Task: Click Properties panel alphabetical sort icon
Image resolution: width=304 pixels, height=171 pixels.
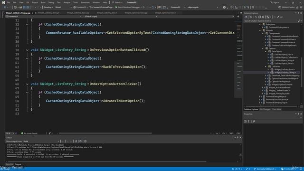Action: pyautogui.click(x=249, y=122)
